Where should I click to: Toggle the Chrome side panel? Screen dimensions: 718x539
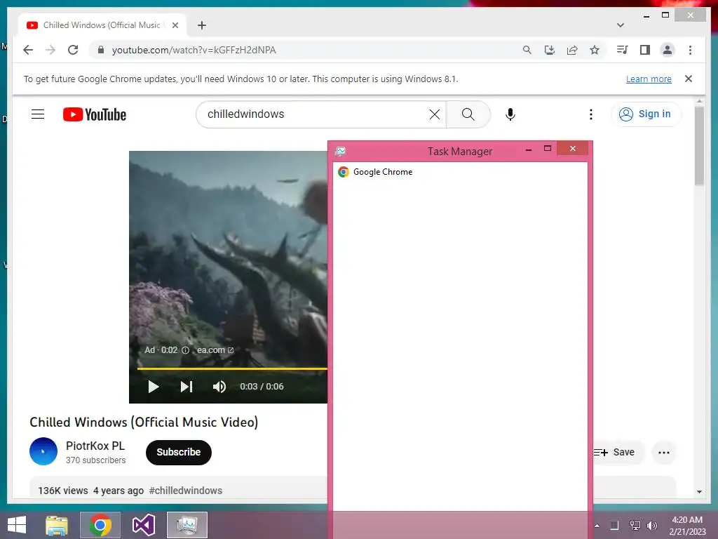(645, 50)
